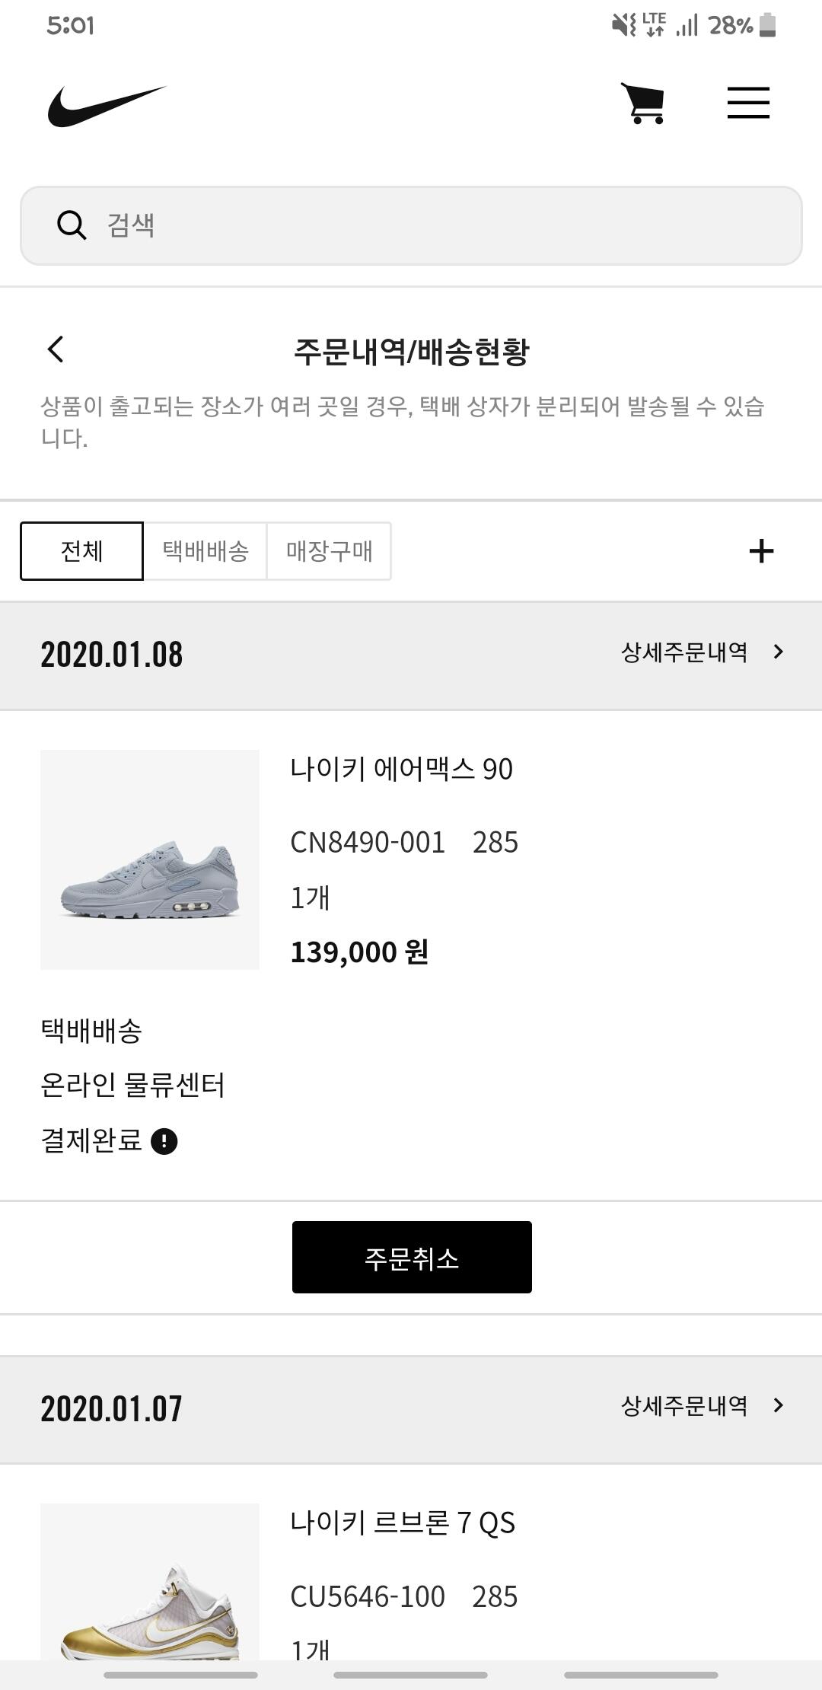Image resolution: width=822 pixels, height=1690 pixels.
Task: Select the 전체 tab
Action: click(81, 551)
